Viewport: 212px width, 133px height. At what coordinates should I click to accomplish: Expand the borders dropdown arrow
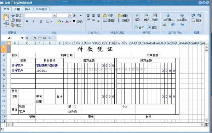coord(51,21)
